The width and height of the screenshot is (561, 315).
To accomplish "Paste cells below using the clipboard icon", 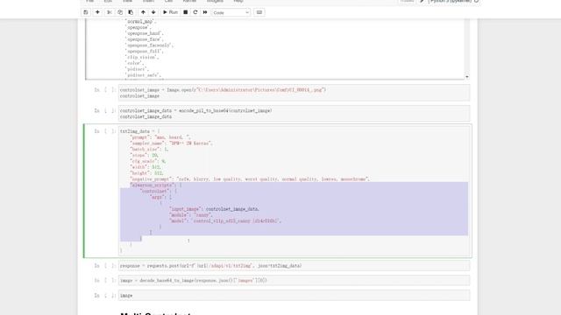I will [x=131, y=12].
